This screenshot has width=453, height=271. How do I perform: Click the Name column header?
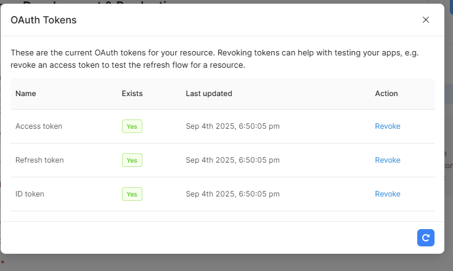coord(26,94)
